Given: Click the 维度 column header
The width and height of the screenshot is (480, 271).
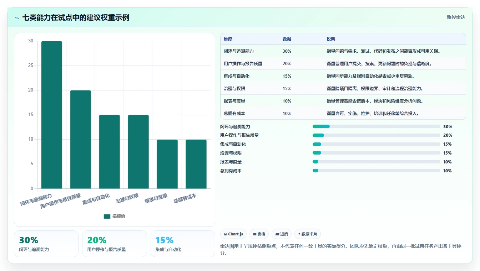Looking at the screenshot, I should click(228, 39).
